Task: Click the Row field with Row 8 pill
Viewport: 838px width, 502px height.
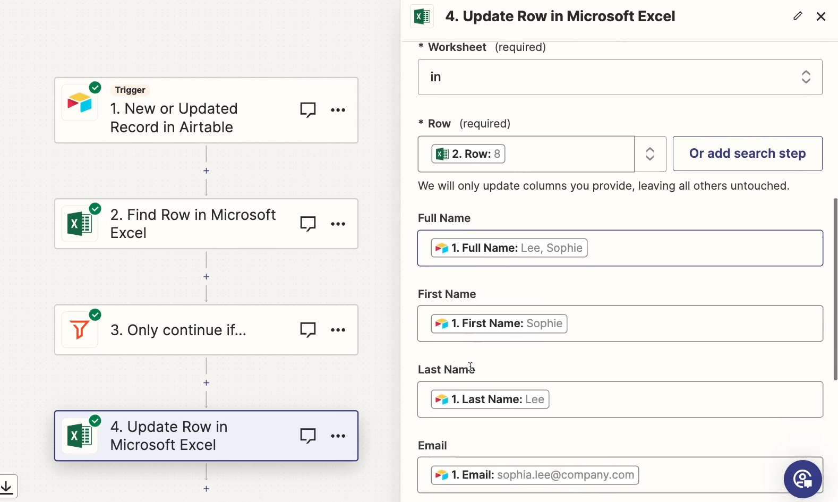Action: click(x=526, y=154)
